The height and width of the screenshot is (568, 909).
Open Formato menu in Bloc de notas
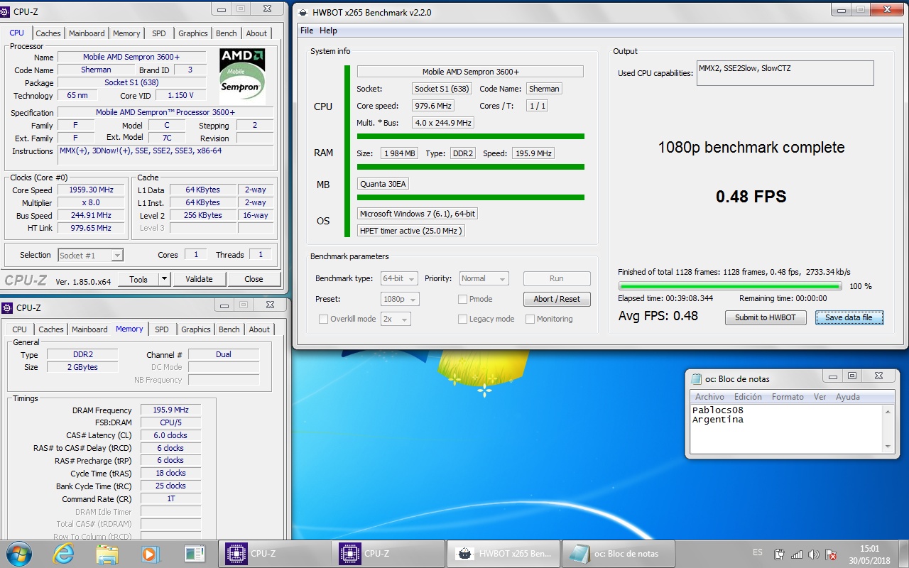point(788,397)
